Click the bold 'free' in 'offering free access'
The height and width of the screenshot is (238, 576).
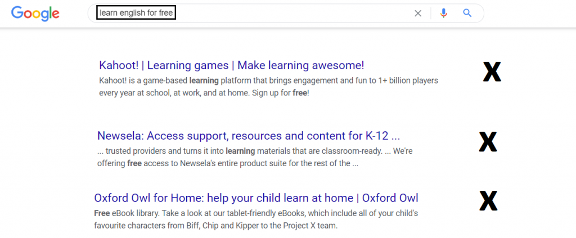click(134, 163)
